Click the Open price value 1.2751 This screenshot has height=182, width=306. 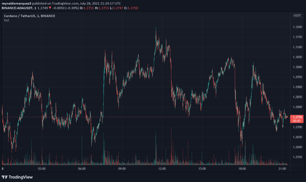(88, 8)
